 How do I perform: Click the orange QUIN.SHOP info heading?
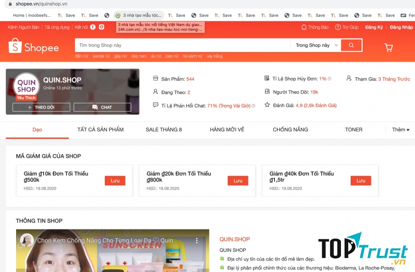(234, 239)
